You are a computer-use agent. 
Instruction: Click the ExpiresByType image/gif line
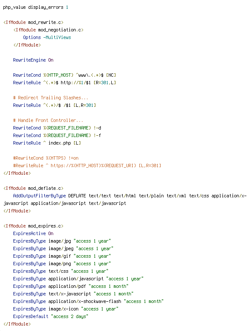click(62, 256)
